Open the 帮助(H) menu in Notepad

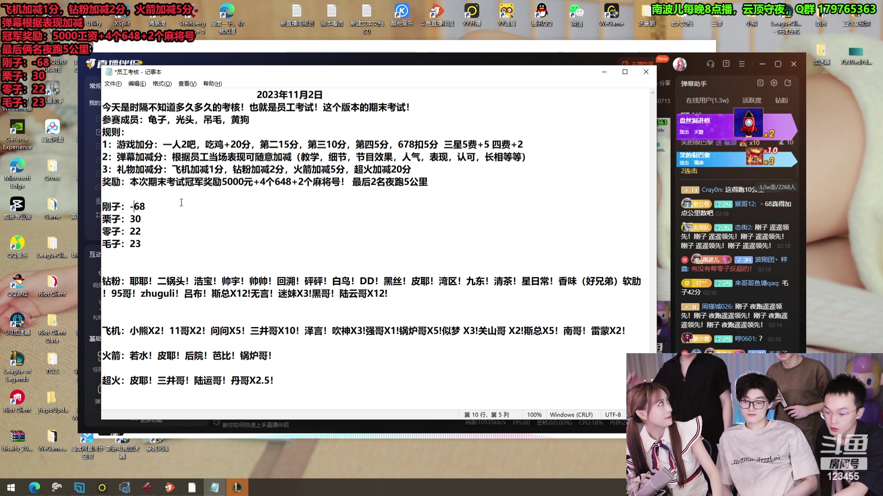click(x=212, y=84)
